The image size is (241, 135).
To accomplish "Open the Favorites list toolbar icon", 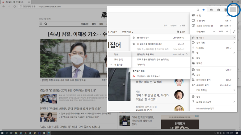I will [x=211, y=10].
